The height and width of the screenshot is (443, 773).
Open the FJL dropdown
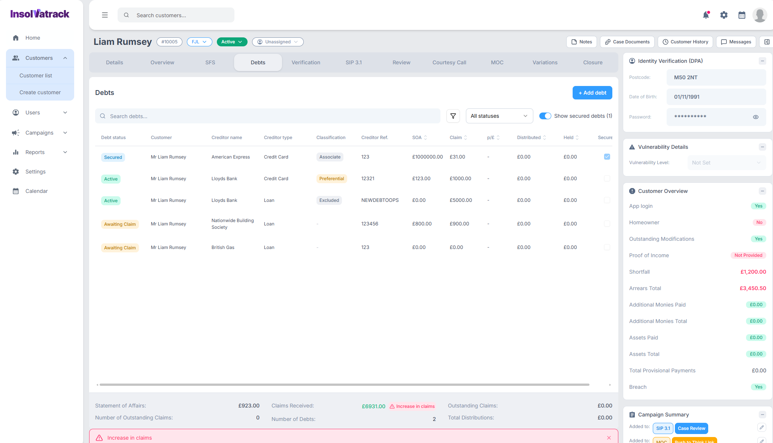(199, 42)
